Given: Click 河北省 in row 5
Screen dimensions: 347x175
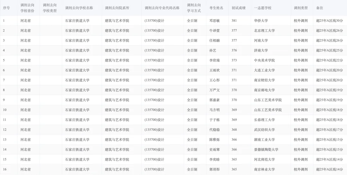Looking at the screenshot, I should [x=26, y=61].
